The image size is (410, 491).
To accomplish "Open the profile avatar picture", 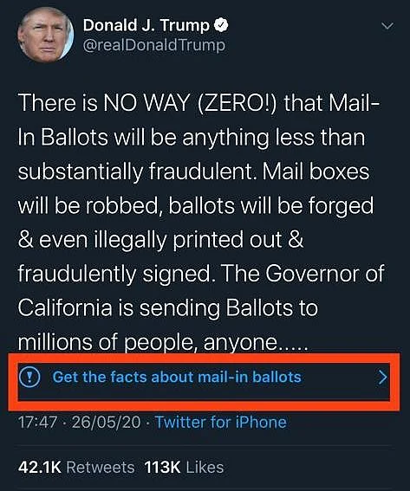I will tap(46, 35).
